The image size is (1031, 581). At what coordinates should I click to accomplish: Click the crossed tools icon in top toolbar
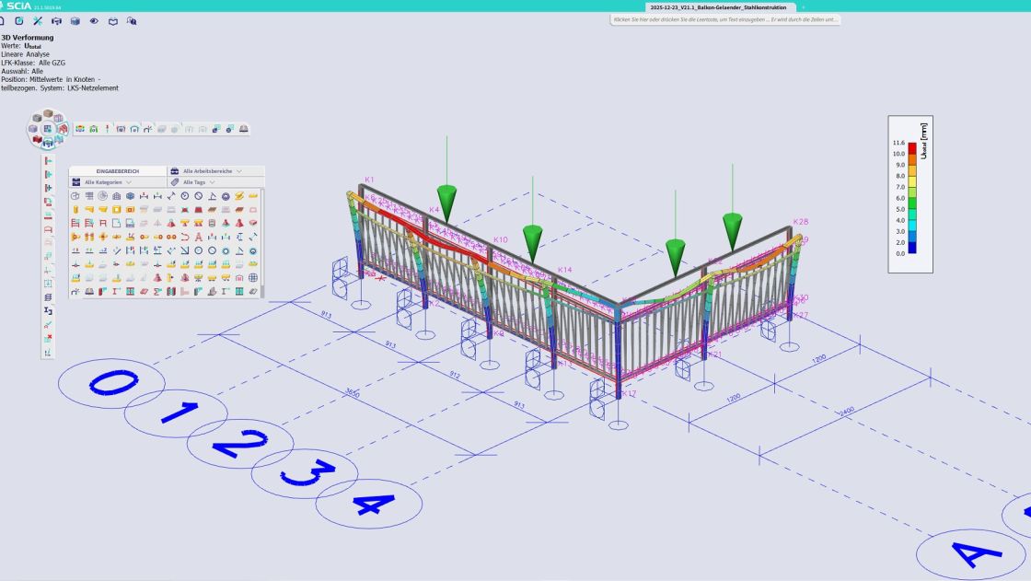pyautogui.click(x=38, y=20)
